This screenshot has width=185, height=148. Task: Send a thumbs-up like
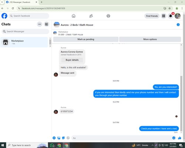[179, 138]
